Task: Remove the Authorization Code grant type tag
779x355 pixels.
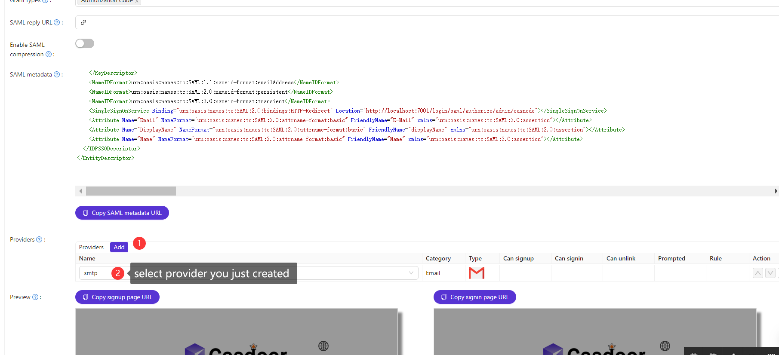Action: click(137, 1)
